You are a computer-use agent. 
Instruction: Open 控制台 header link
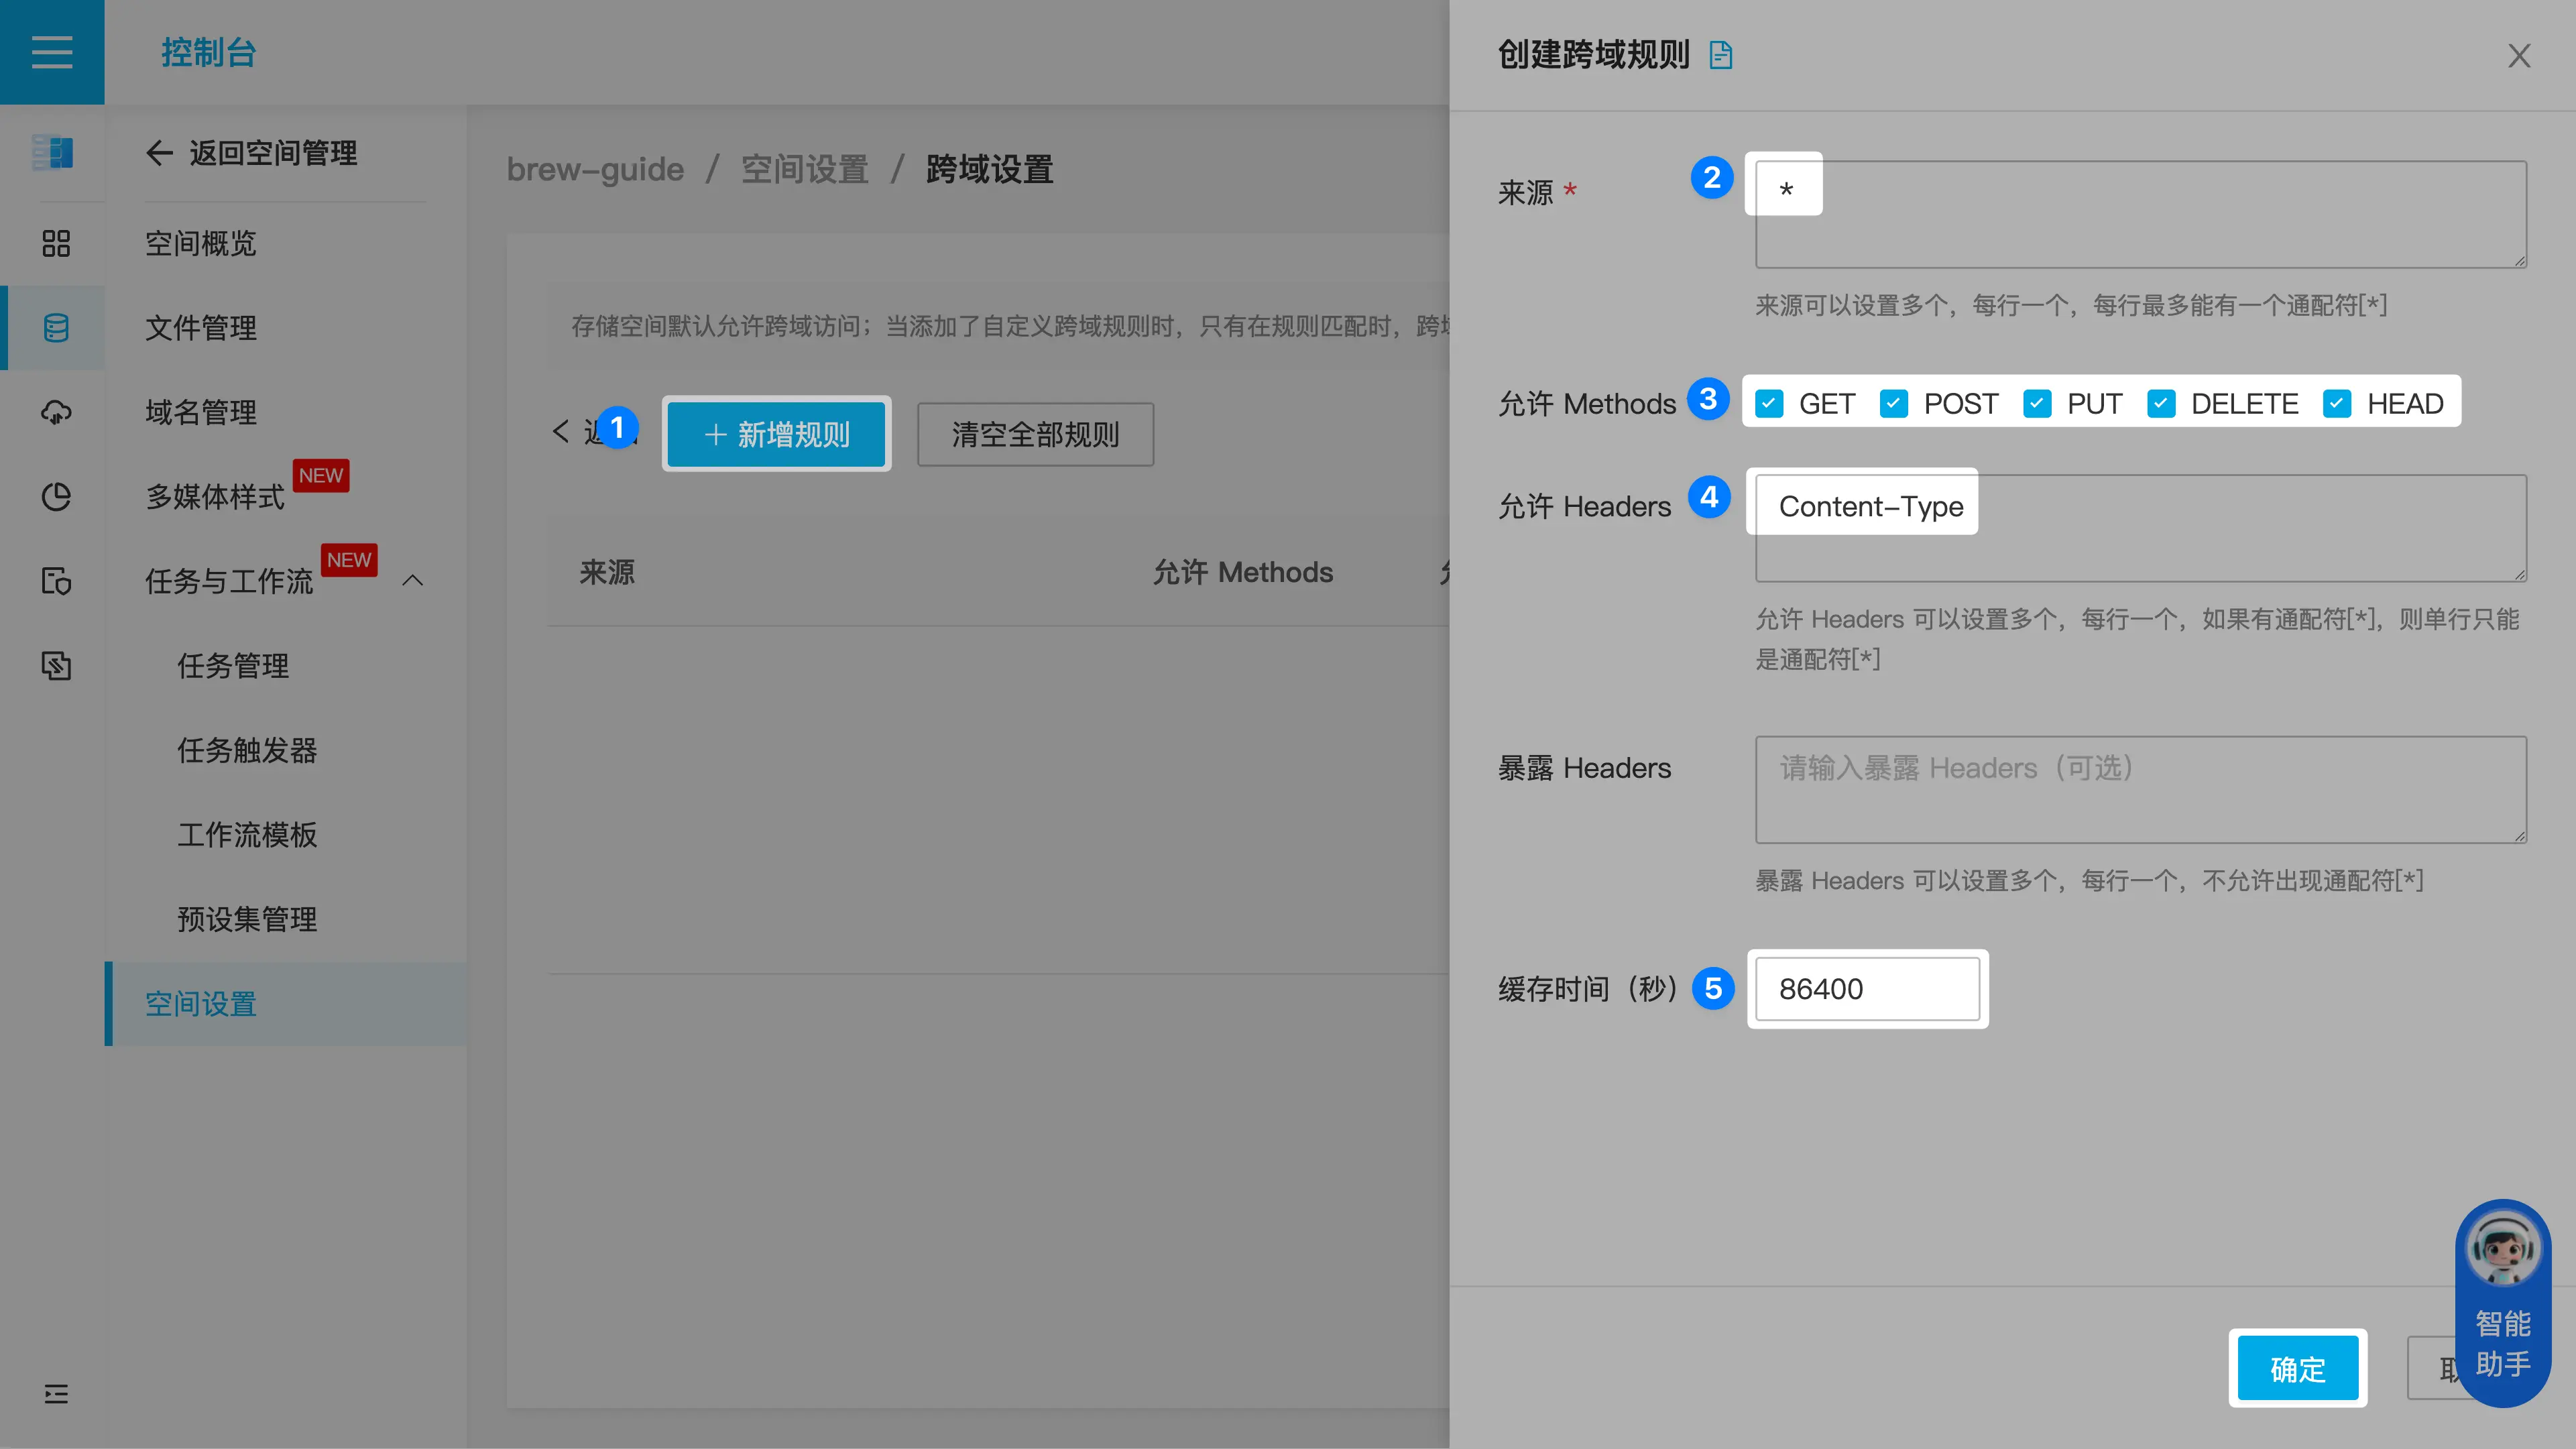[x=209, y=52]
